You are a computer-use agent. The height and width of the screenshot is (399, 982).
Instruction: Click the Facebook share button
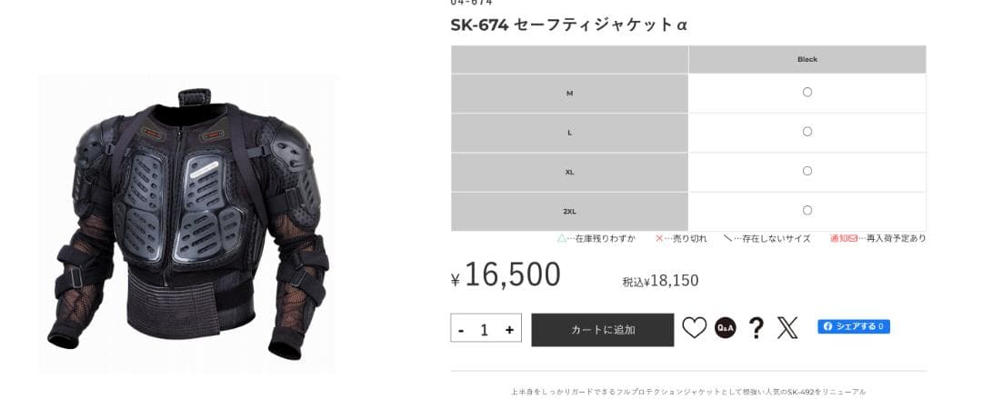tap(854, 326)
